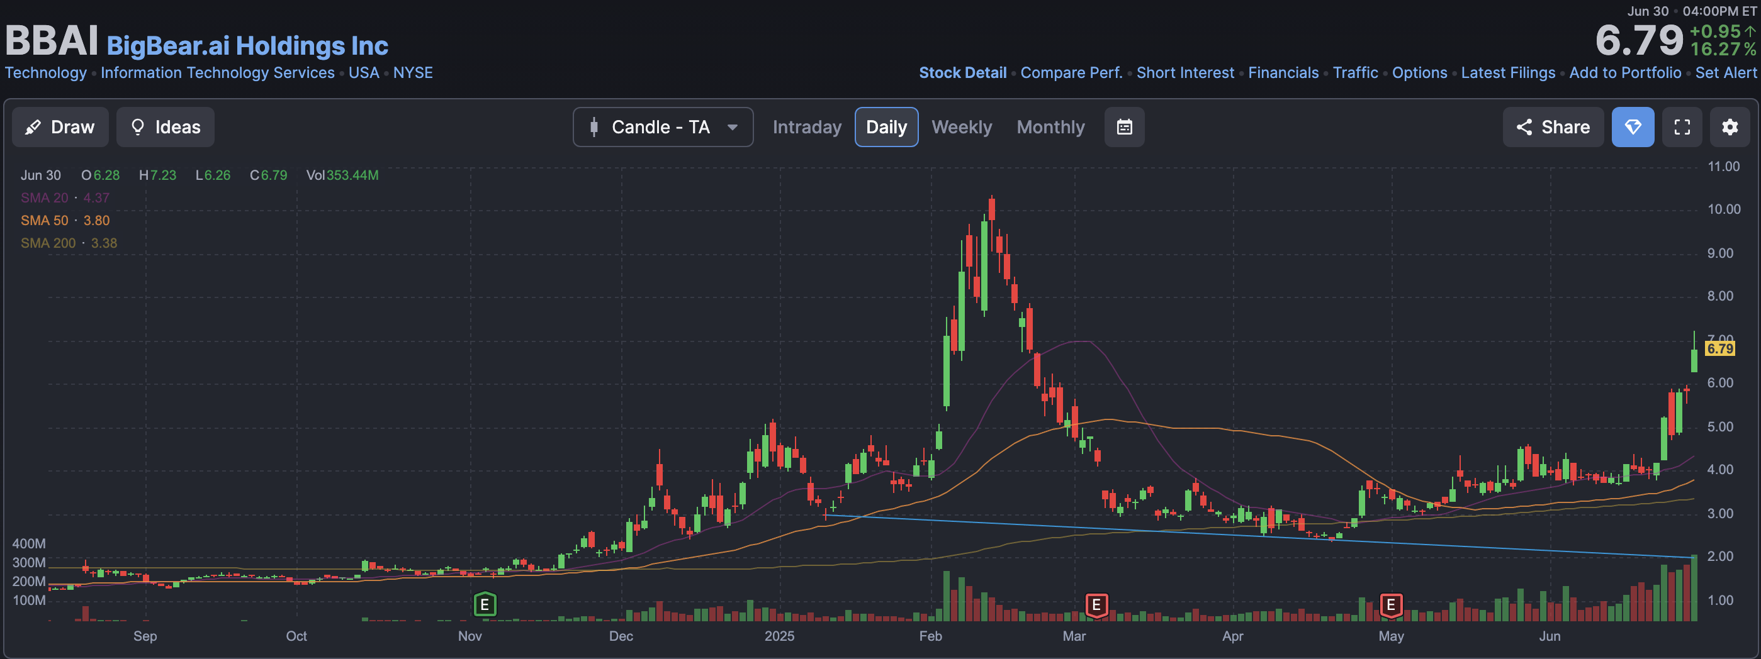Open the USA country link
Viewport: 1761px width, 659px height.
[x=364, y=72]
